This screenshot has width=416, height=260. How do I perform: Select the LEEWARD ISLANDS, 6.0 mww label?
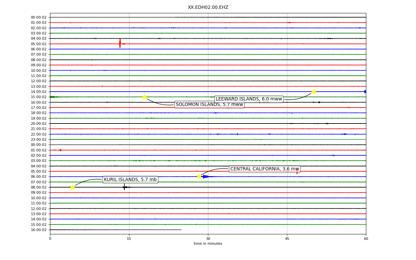249,99
